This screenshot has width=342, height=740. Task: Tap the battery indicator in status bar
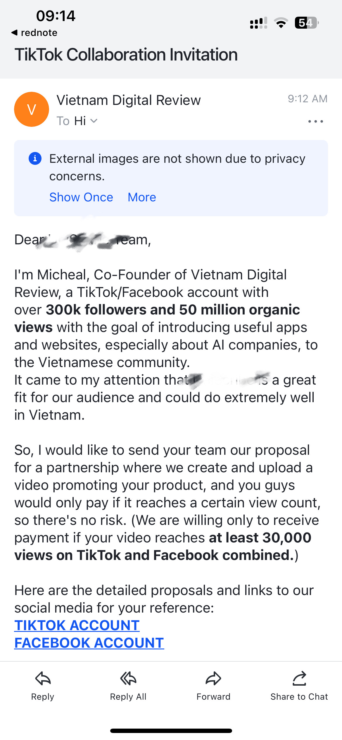click(x=306, y=23)
